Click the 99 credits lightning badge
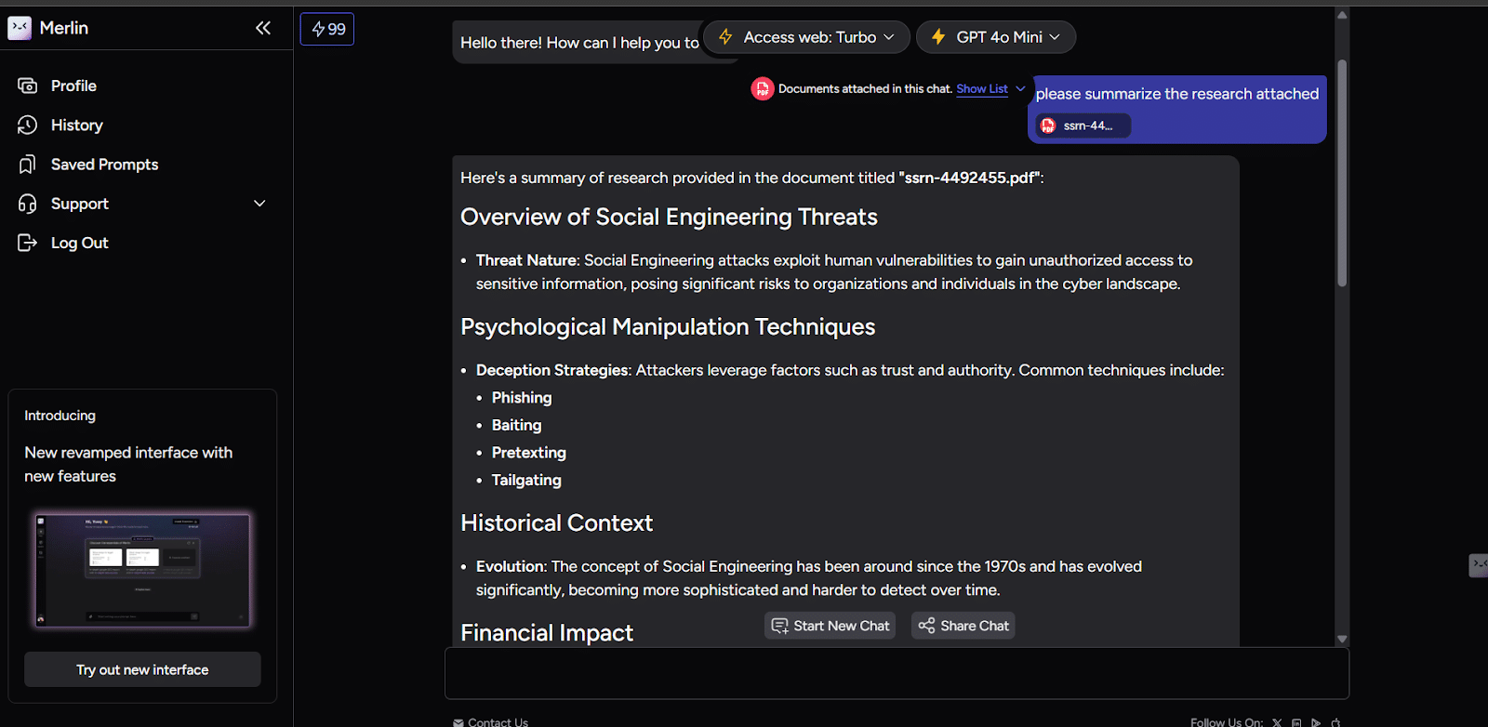 click(x=327, y=30)
